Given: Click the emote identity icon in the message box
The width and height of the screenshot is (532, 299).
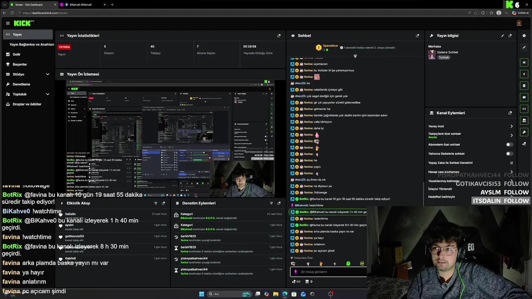Looking at the screenshot, I should coord(296,272).
